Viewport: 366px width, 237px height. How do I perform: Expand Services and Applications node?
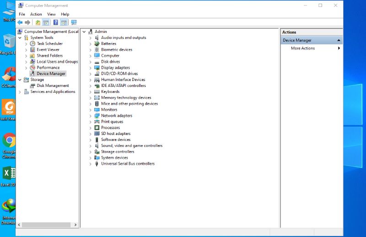pos(20,92)
